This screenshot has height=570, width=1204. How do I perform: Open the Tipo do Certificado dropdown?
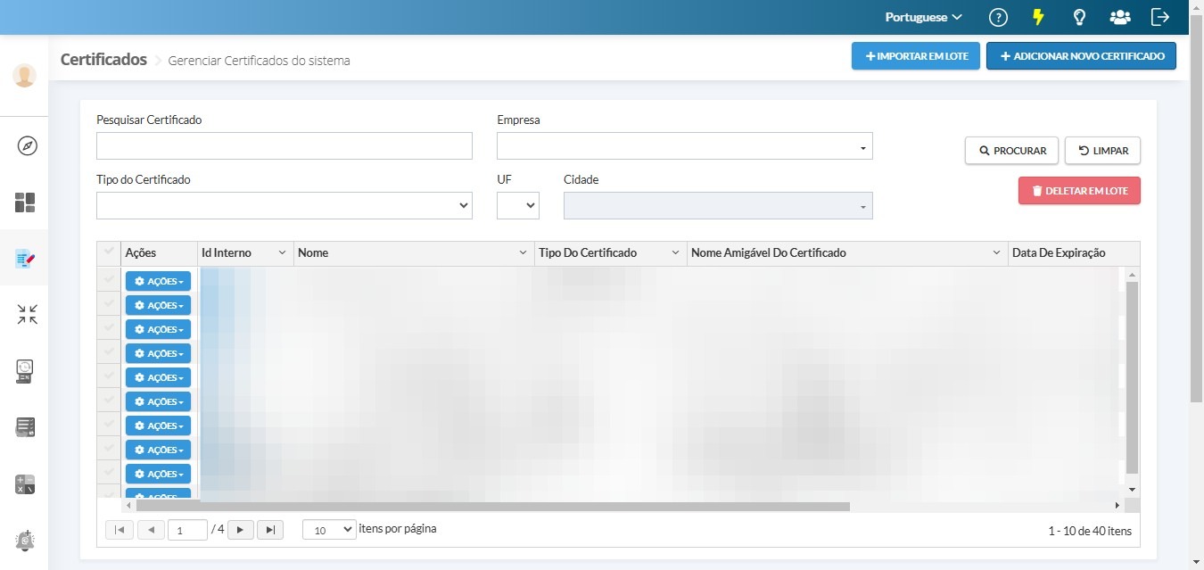284,205
